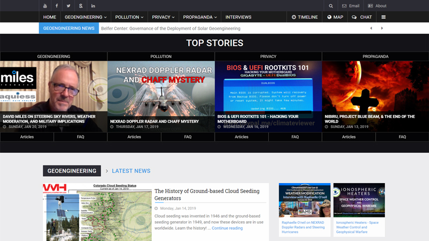The height and width of the screenshot is (241, 429).
Task: Open FAQ under Privacy story
Action: [x=295, y=137]
